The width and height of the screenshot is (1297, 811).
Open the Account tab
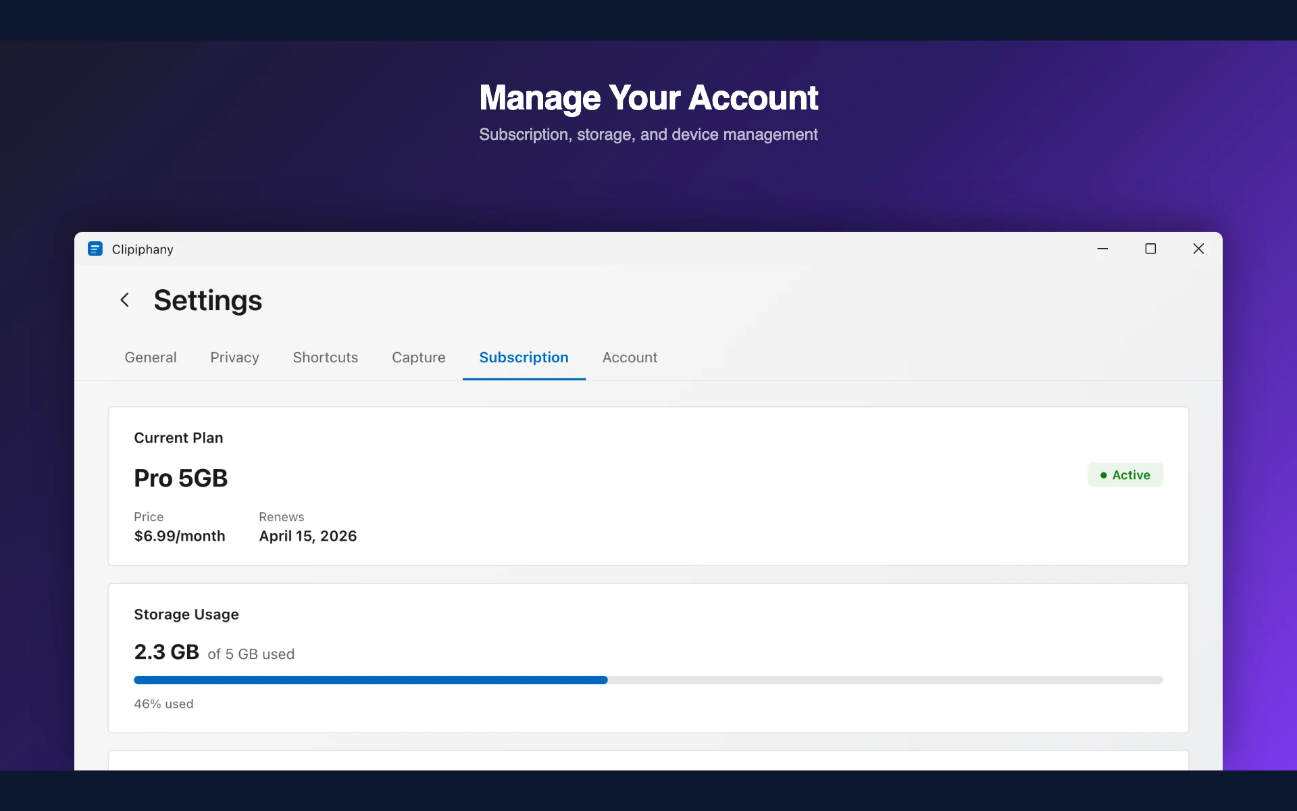click(x=630, y=358)
